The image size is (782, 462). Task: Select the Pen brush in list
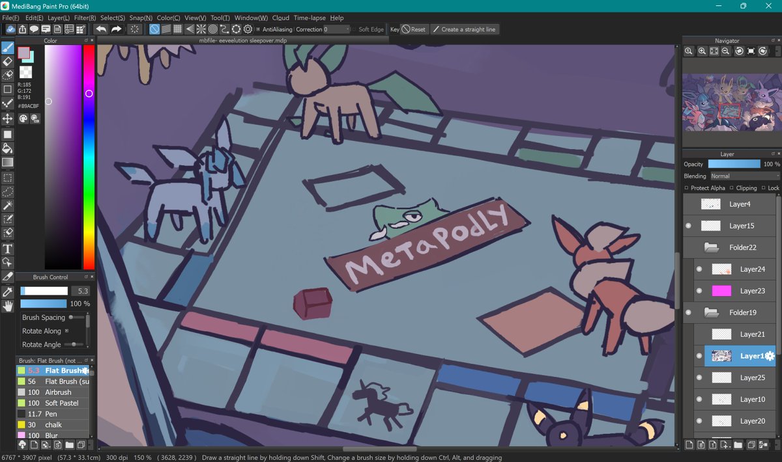pos(53,414)
